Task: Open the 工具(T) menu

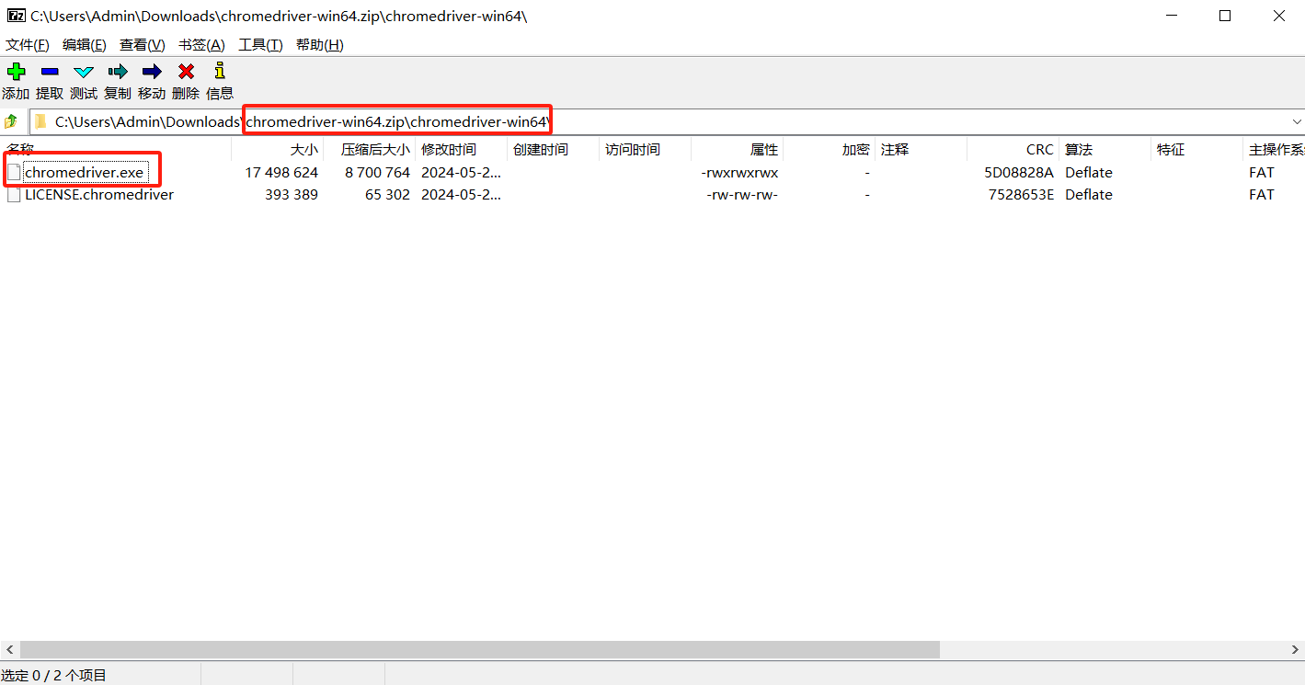Action: click(x=260, y=45)
